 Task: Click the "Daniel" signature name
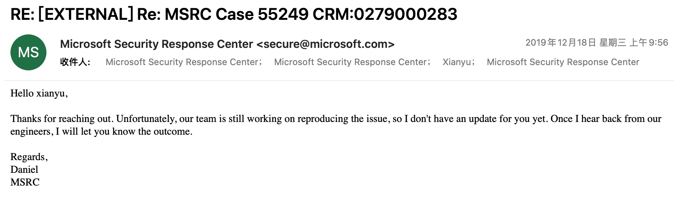pos(24,169)
